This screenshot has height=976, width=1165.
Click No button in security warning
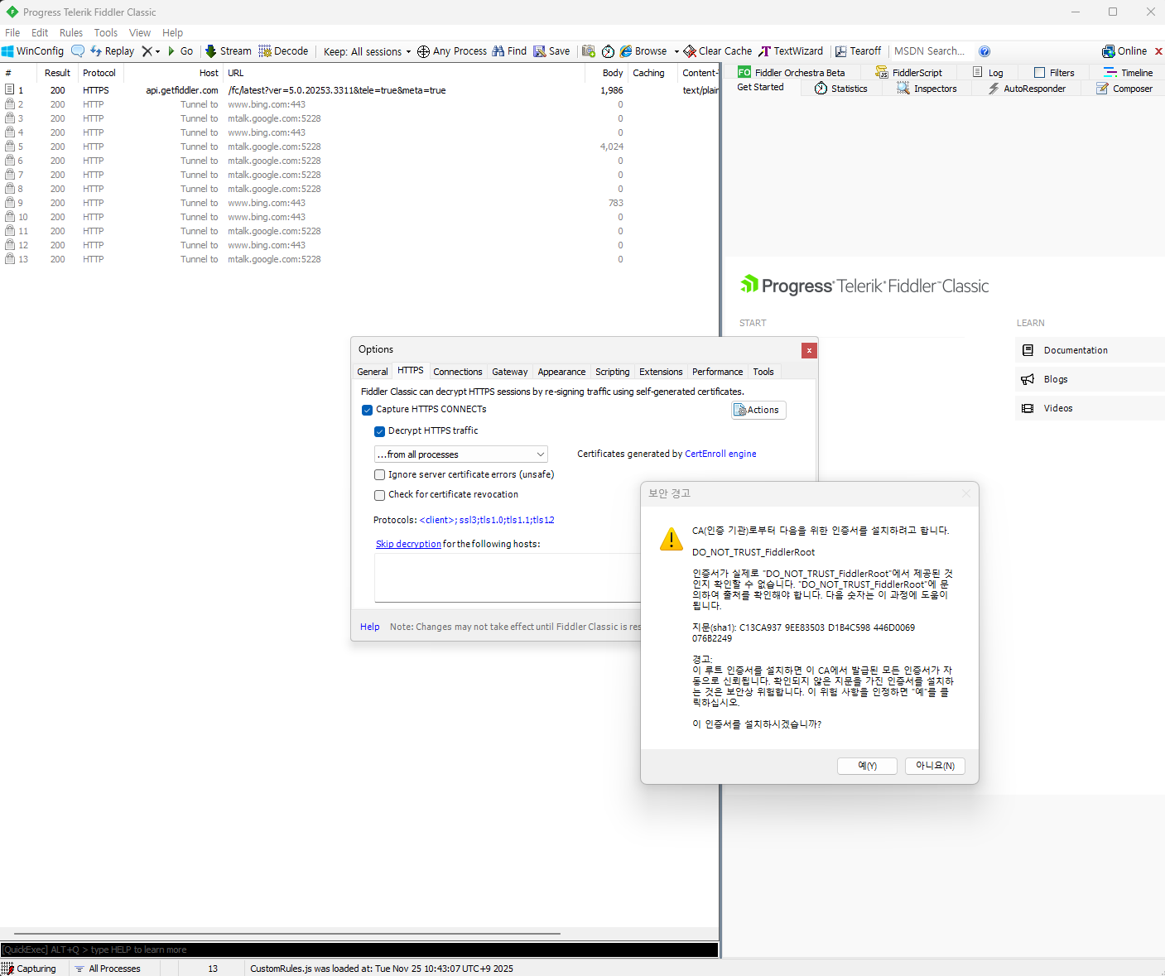point(935,766)
